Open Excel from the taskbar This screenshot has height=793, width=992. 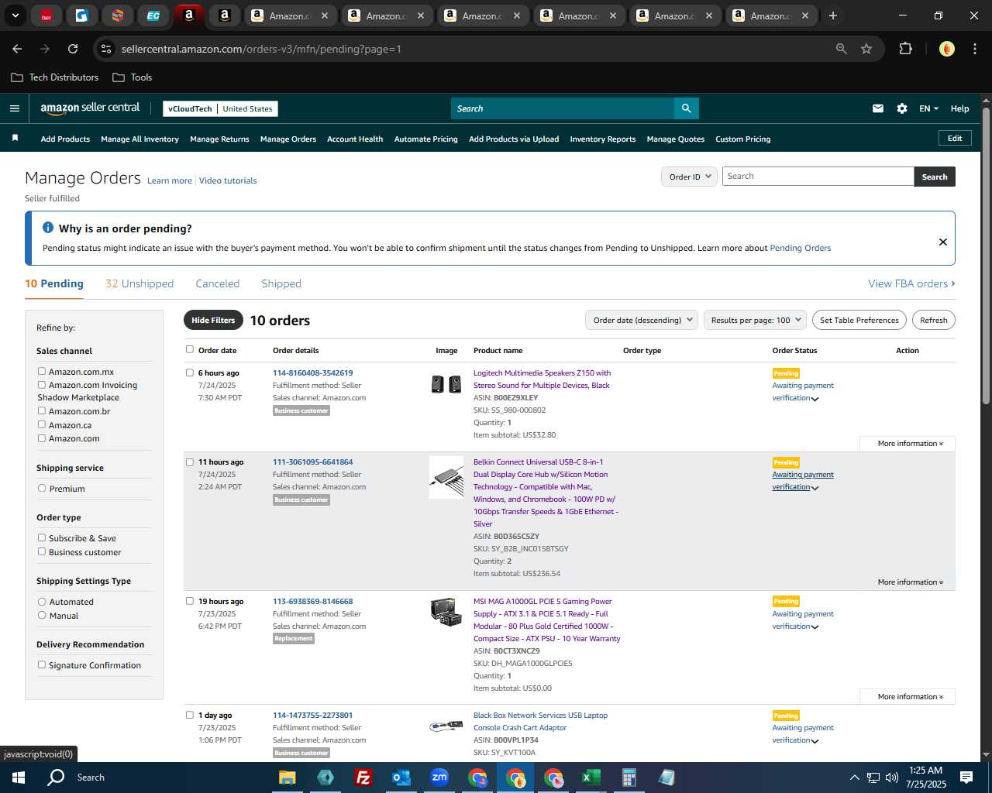(x=591, y=778)
